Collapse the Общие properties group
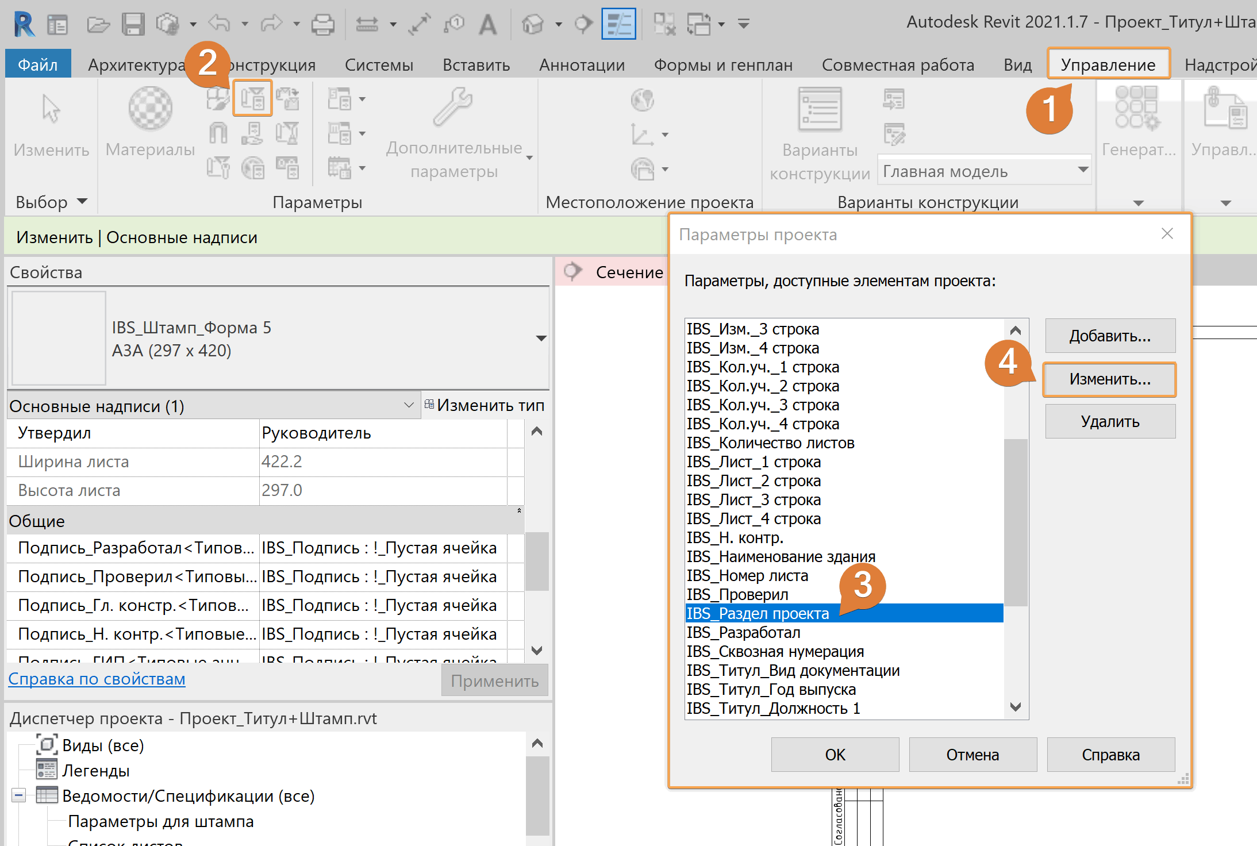 pos(519,510)
